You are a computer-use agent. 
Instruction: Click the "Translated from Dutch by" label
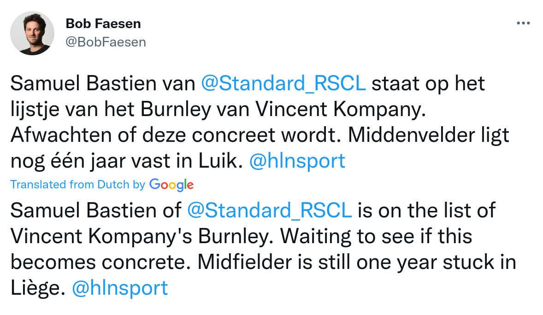pos(77,185)
